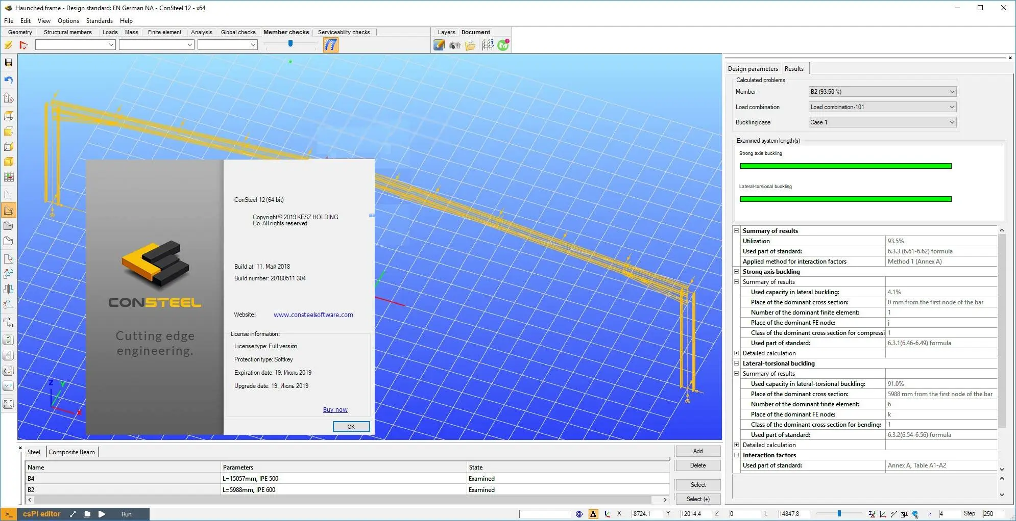Click the expand arrow icon in csPI bar
This screenshot has width=1016, height=521.
73,514
